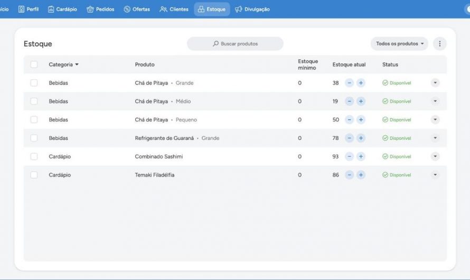Decrease stock of Combinado Sashimi
Viewport: 470px width, 280px height.
[349, 156]
